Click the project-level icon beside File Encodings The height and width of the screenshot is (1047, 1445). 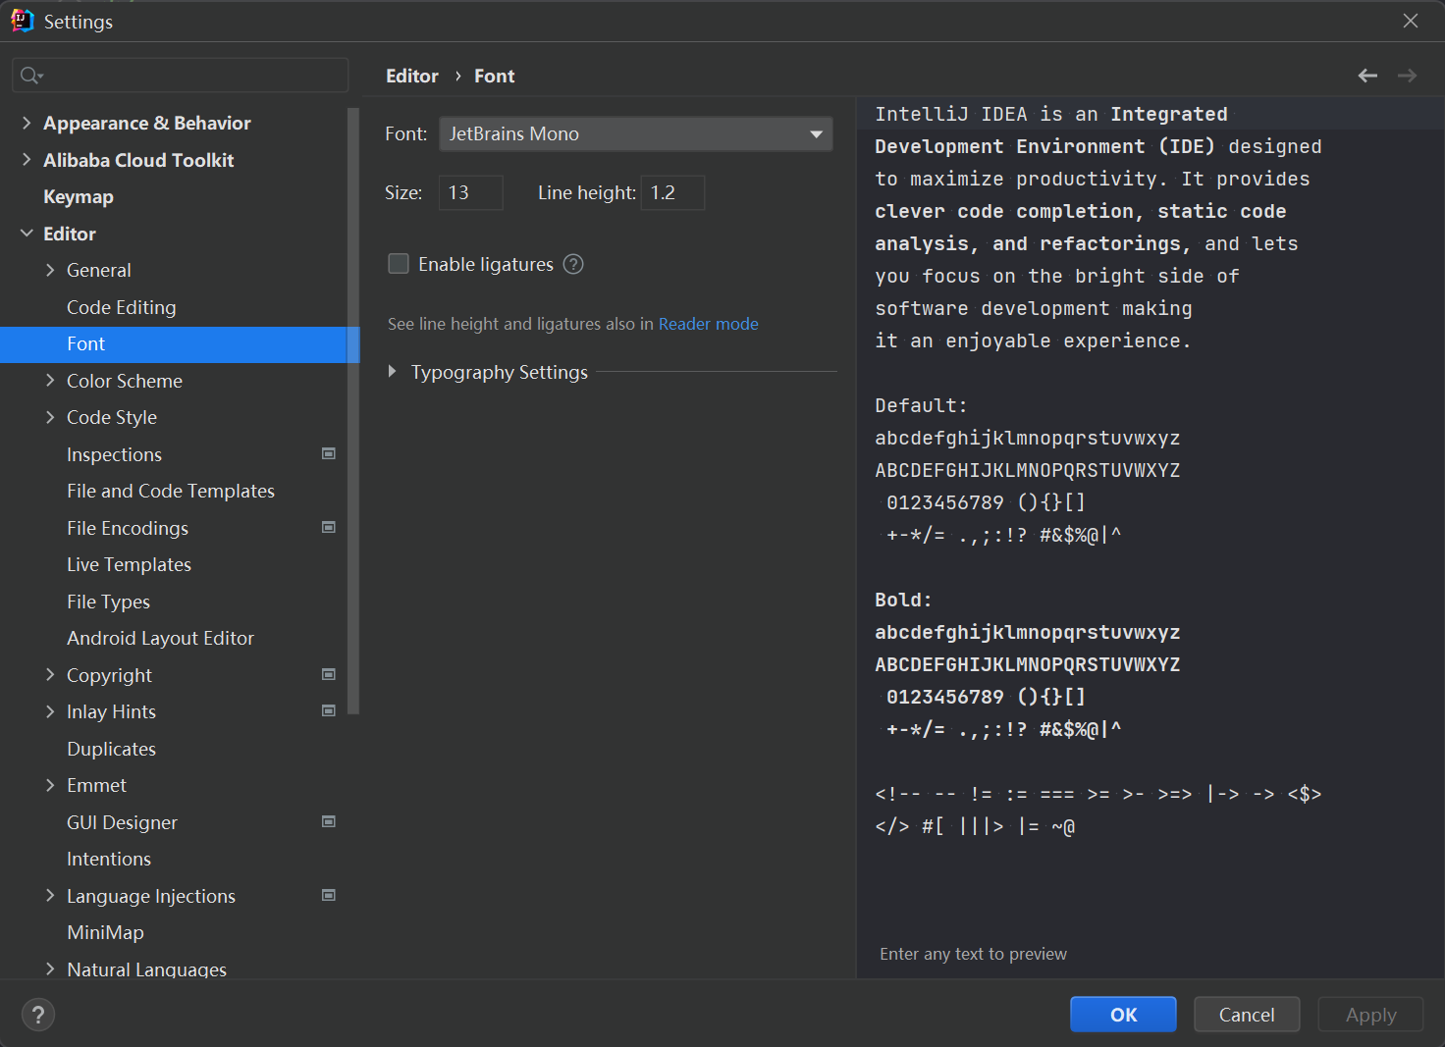329,527
